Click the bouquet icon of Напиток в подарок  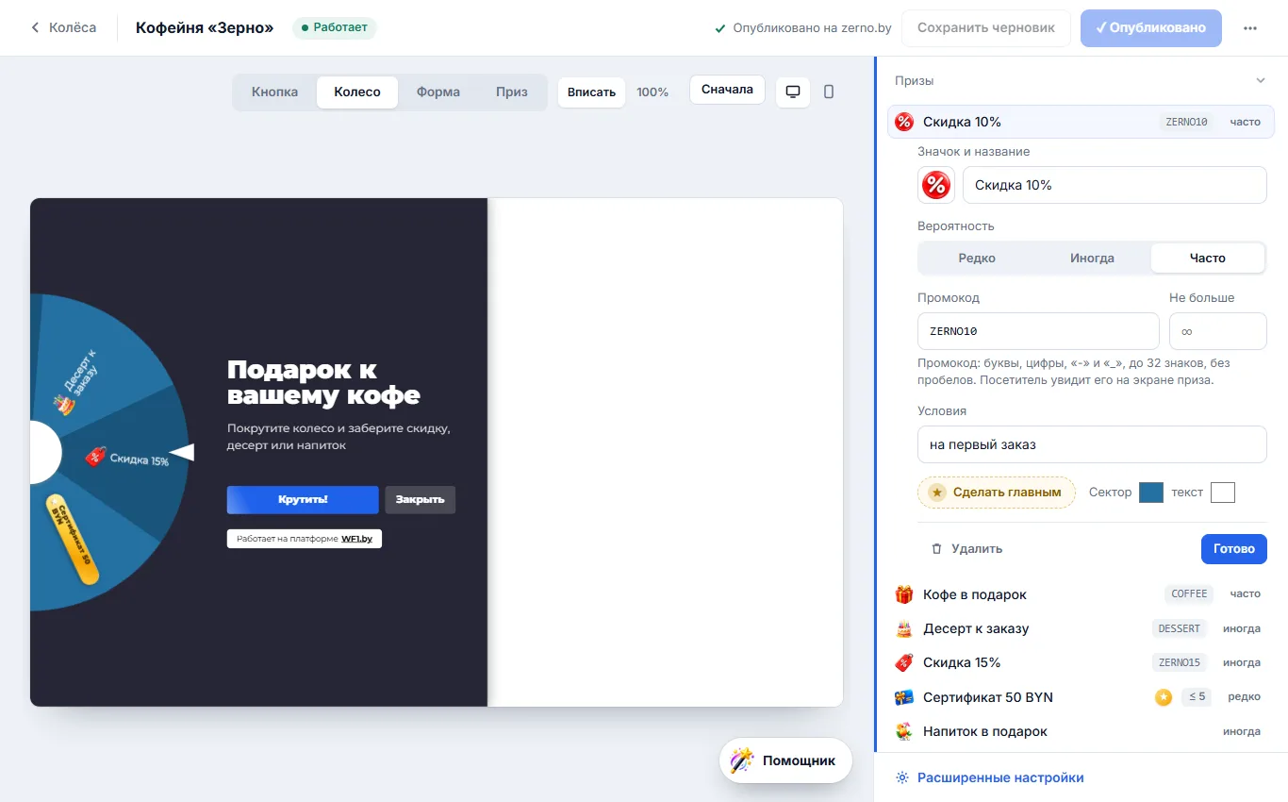tap(904, 731)
